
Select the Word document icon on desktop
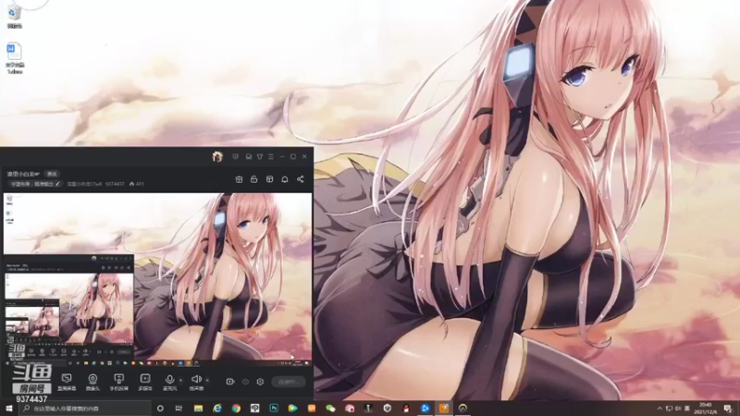click(x=15, y=58)
